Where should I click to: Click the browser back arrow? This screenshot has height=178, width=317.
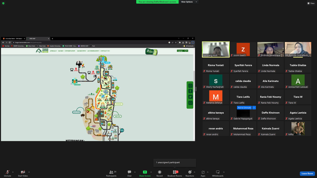3,43
